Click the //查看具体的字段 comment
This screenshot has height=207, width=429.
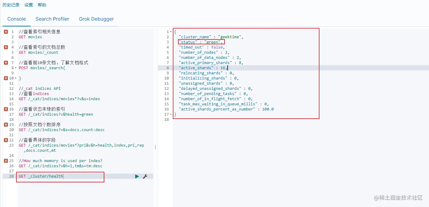pos(37,140)
